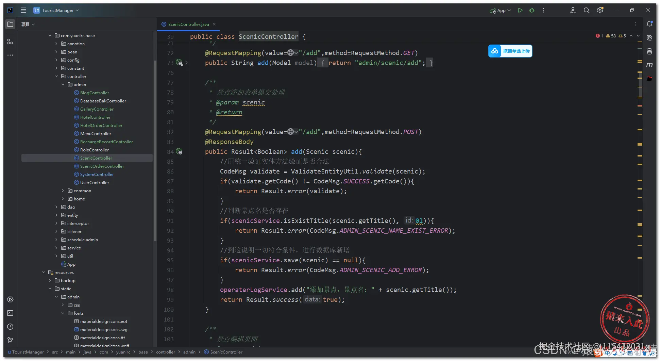This screenshot has width=660, height=361.
Task: Open IDE settings gear
Action: click(x=600, y=10)
